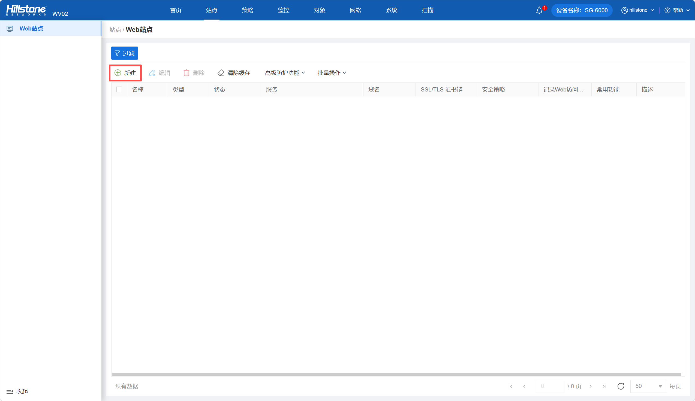Go to the last page
695x401 pixels.
604,386
